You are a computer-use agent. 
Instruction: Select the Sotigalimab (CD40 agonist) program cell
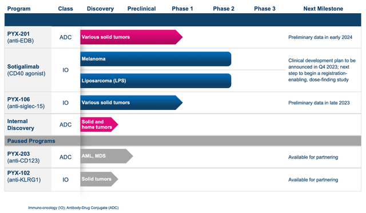28,70
